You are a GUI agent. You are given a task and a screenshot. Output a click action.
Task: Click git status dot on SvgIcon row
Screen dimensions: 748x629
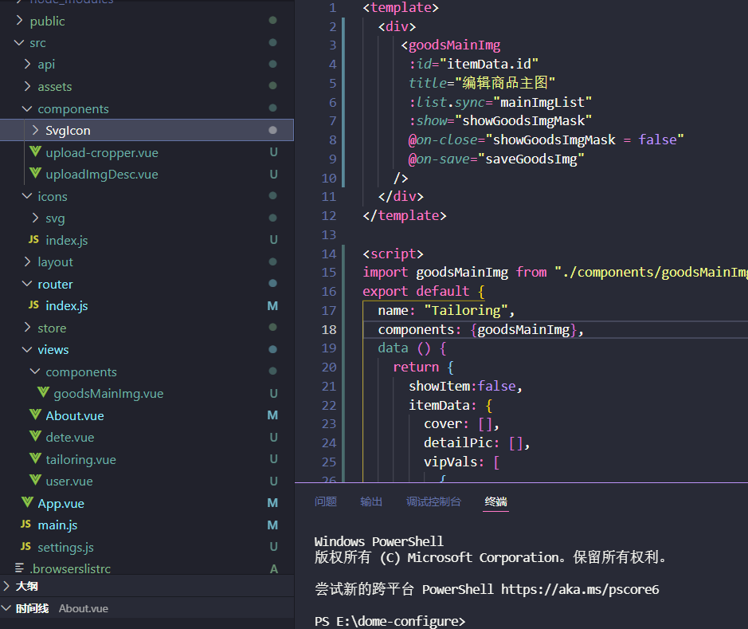[273, 130]
